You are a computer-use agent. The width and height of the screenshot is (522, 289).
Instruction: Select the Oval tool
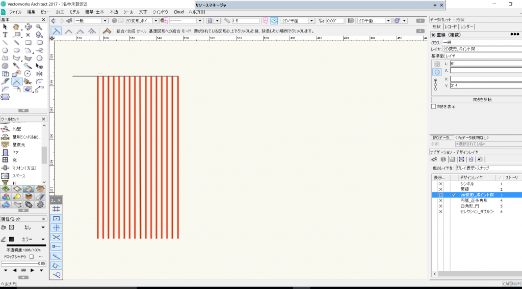pyautogui.click(x=16, y=50)
